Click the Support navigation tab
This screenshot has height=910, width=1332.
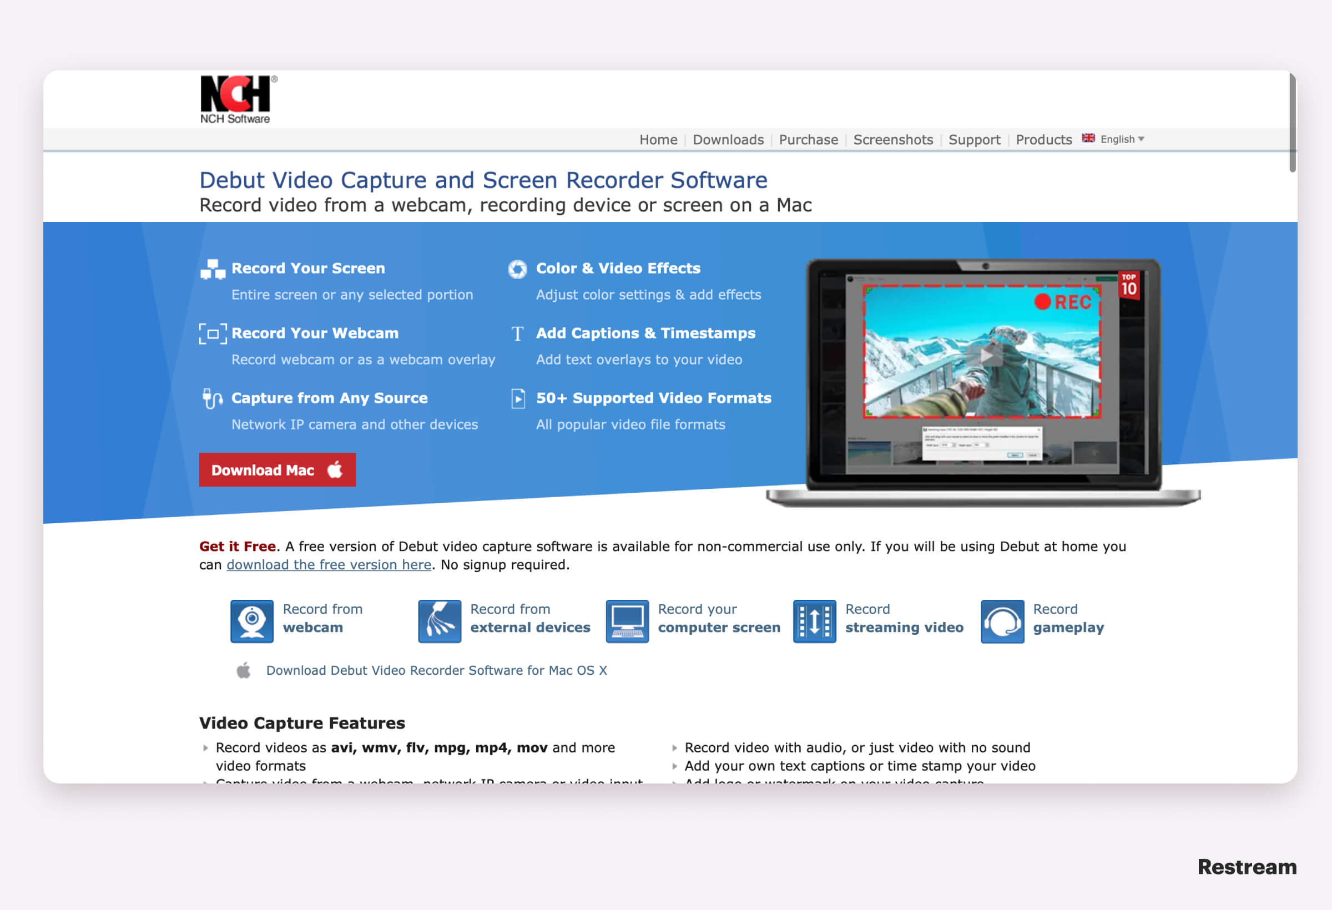click(973, 140)
